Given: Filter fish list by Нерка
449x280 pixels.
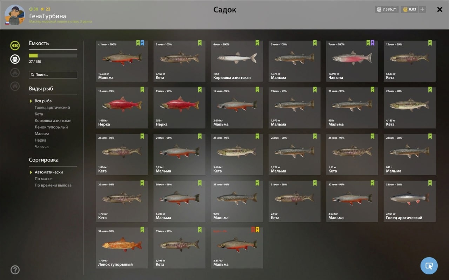Looking at the screenshot, I should pyautogui.click(x=40, y=140).
